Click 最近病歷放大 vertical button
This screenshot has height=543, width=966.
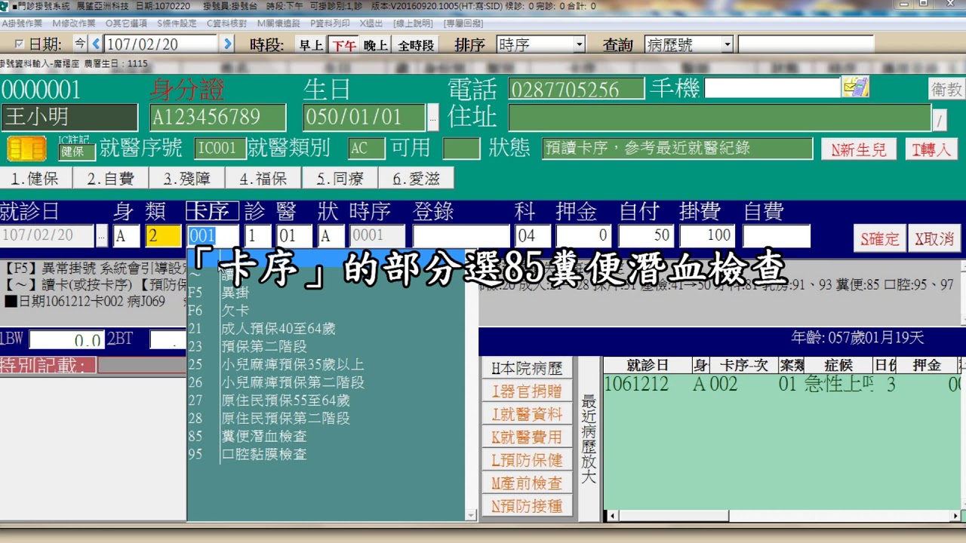pos(589,439)
